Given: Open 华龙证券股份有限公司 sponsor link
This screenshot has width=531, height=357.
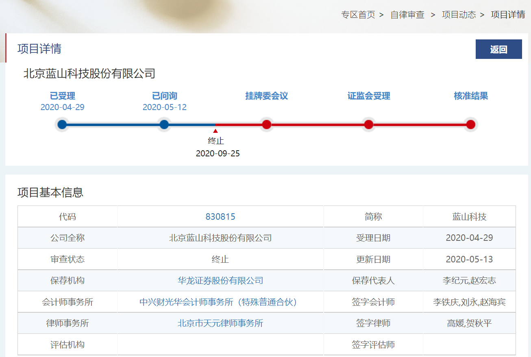Looking at the screenshot, I should coord(220,281).
